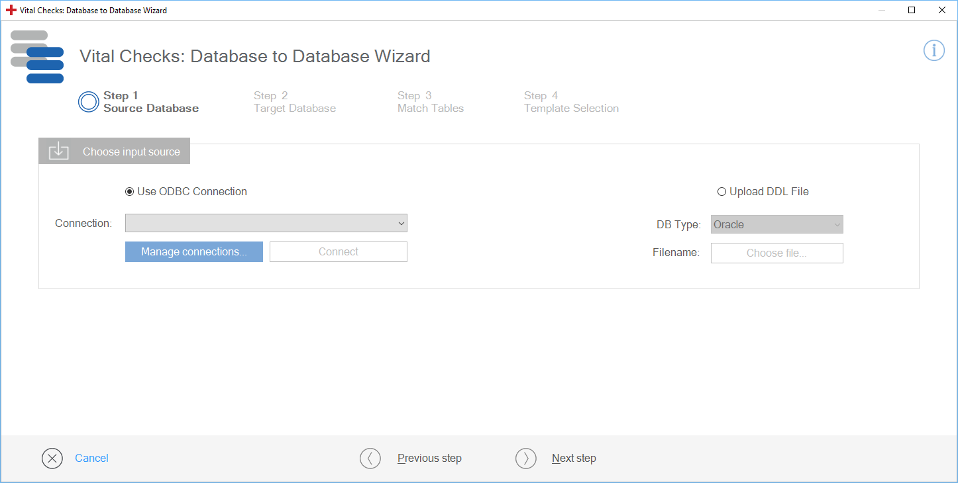Click the Step 1 circle indicator icon
The height and width of the screenshot is (483, 958).
coord(89,102)
